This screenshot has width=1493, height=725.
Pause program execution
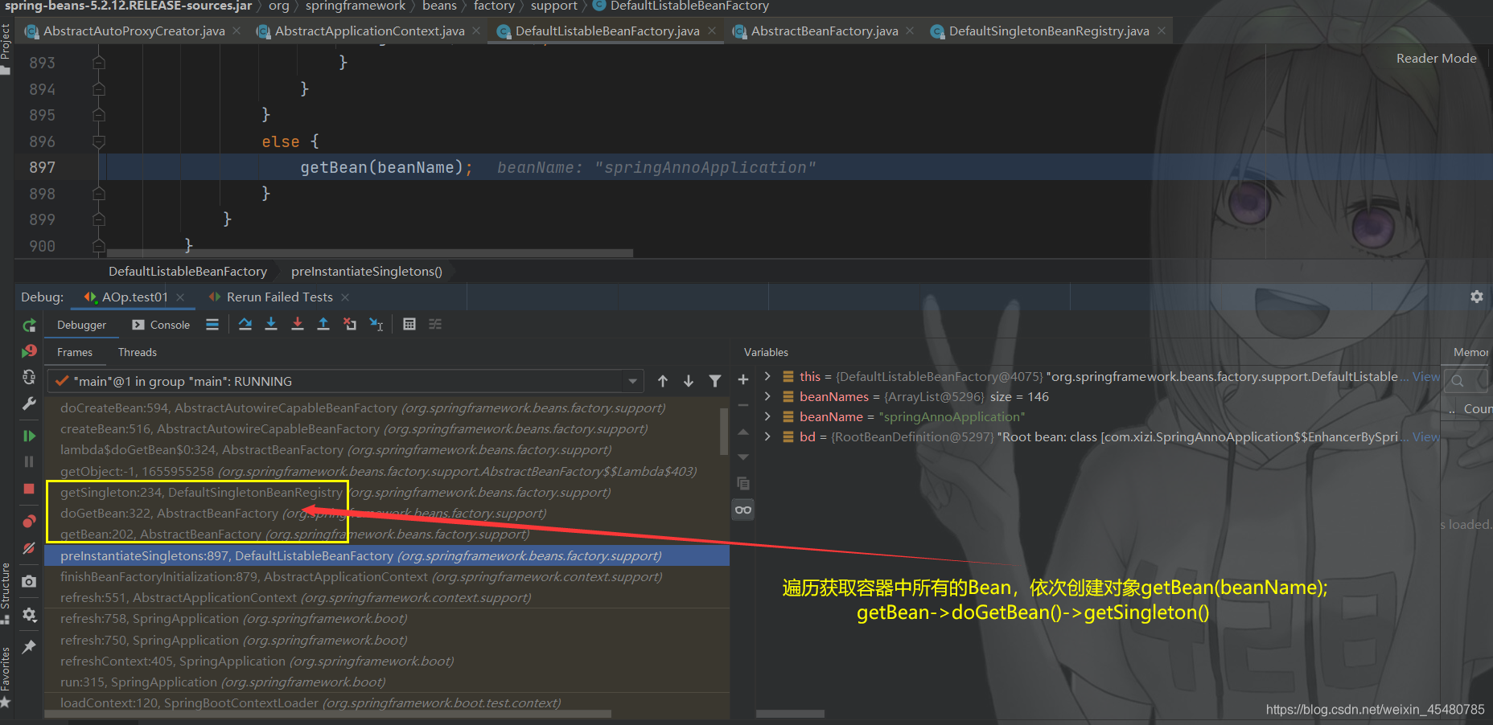point(29,462)
